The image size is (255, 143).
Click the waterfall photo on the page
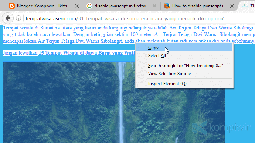114,102
